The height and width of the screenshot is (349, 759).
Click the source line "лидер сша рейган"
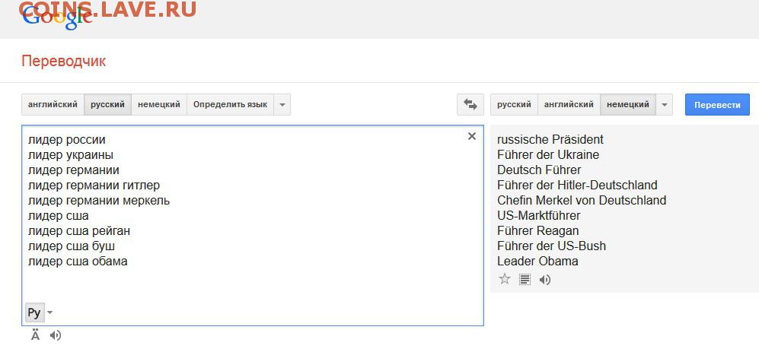pyautogui.click(x=79, y=231)
